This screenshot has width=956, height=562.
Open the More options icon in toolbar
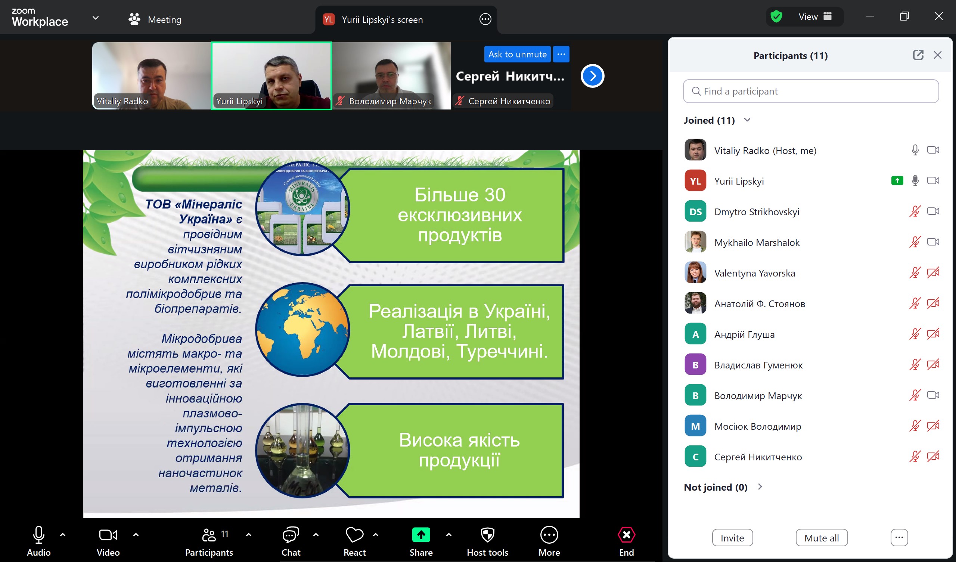549,535
